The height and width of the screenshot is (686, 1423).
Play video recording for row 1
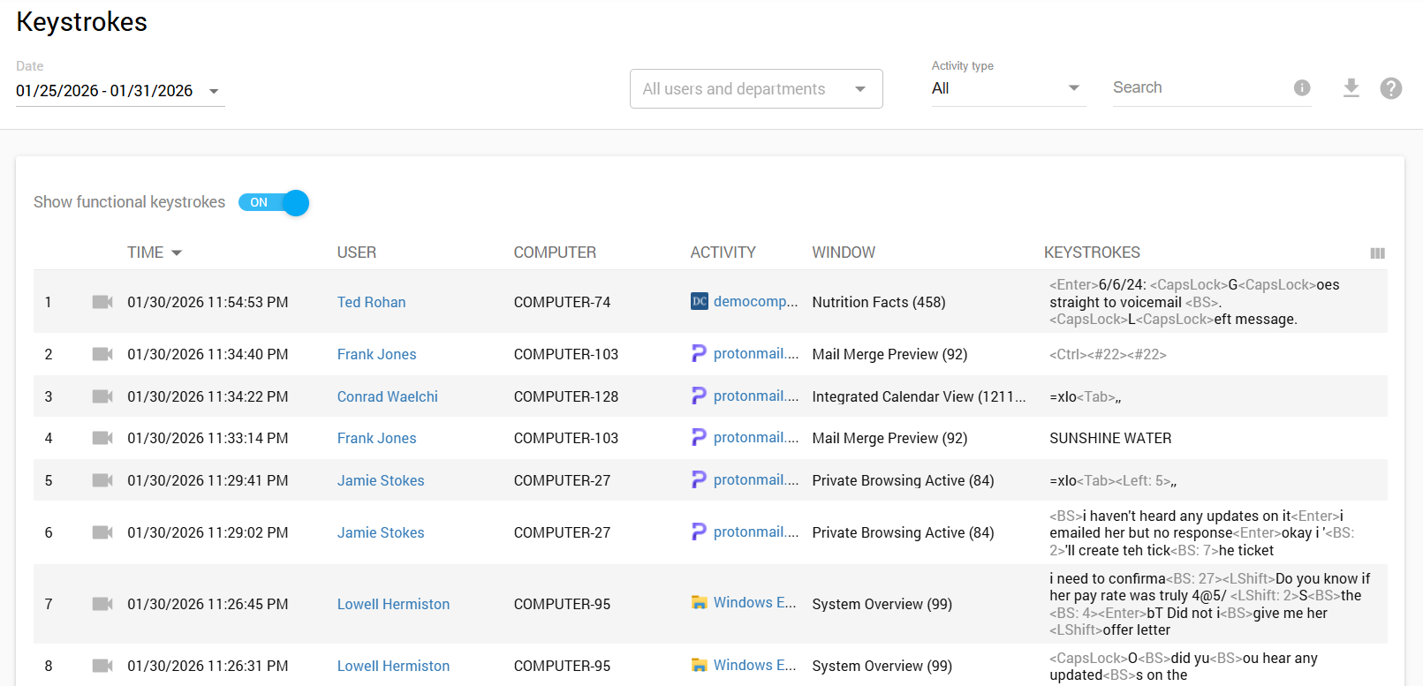coord(102,302)
